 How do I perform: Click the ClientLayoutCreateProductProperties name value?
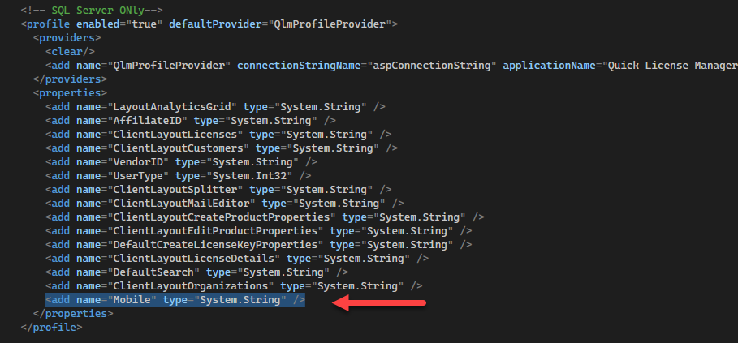[222, 217]
